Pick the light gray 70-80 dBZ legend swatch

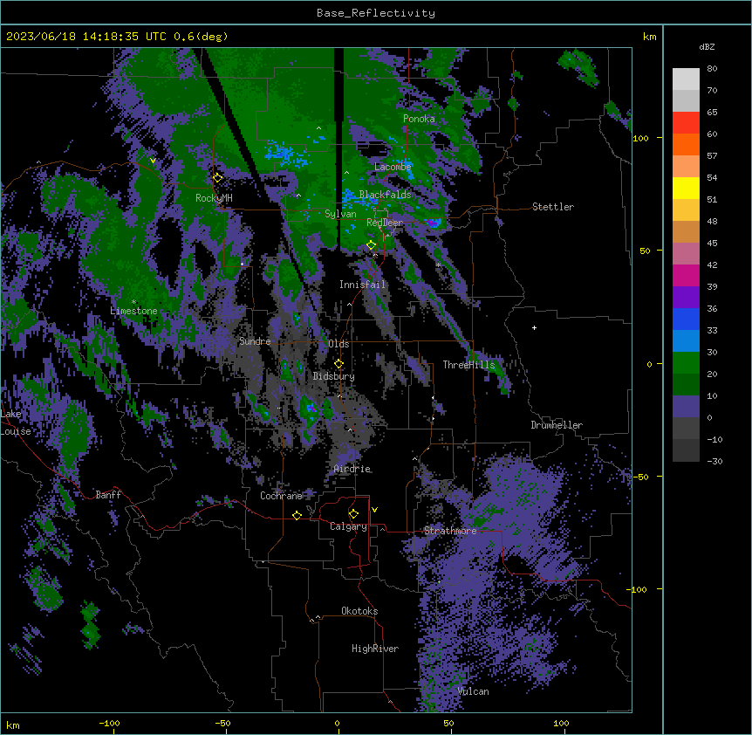(x=686, y=79)
